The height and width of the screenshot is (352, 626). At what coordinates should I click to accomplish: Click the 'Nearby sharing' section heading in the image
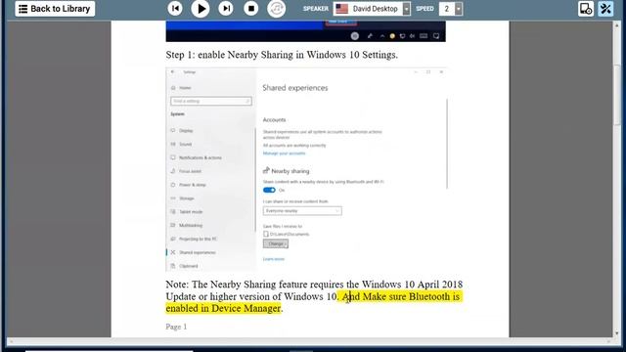pos(291,171)
